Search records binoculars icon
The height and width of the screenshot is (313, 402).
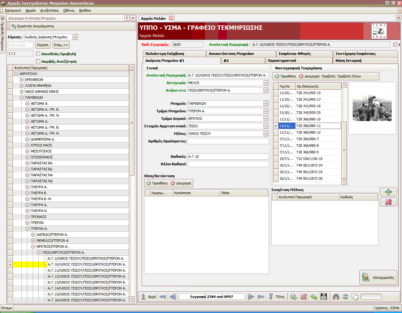(336, 297)
